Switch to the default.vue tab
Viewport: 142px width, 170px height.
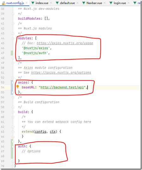point(67,3)
